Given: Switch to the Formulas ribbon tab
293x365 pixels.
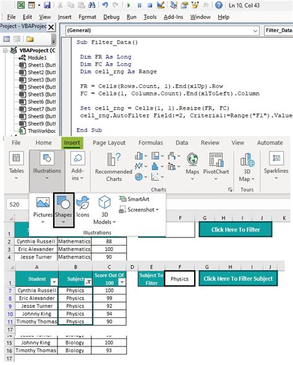Looking at the screenshot, I should [x=151, y=143].
